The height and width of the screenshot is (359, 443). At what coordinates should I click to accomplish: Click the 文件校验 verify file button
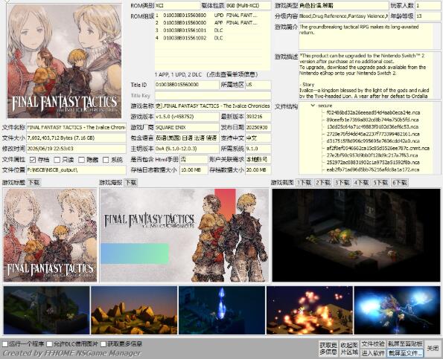pos(373,344)
